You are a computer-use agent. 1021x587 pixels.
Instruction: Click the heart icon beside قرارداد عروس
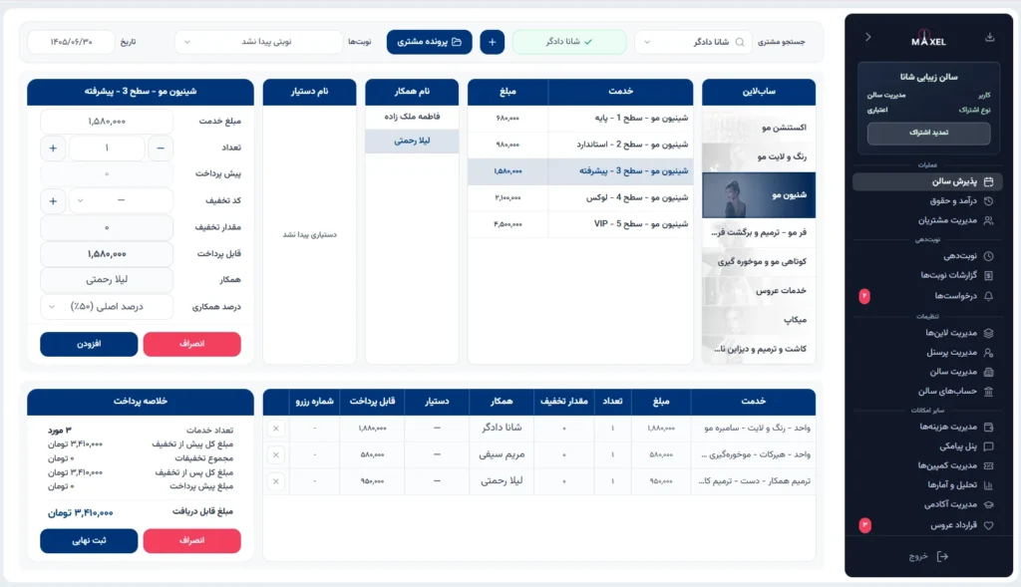pyautogui.click(x=988, y=525)
